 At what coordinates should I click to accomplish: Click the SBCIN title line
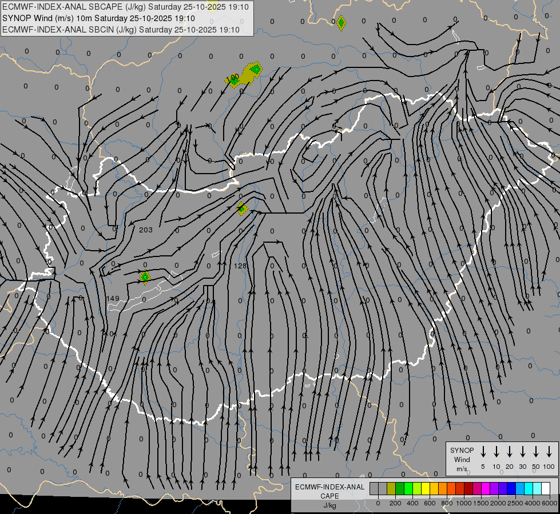pyautogui.click(x=121, y=30)
